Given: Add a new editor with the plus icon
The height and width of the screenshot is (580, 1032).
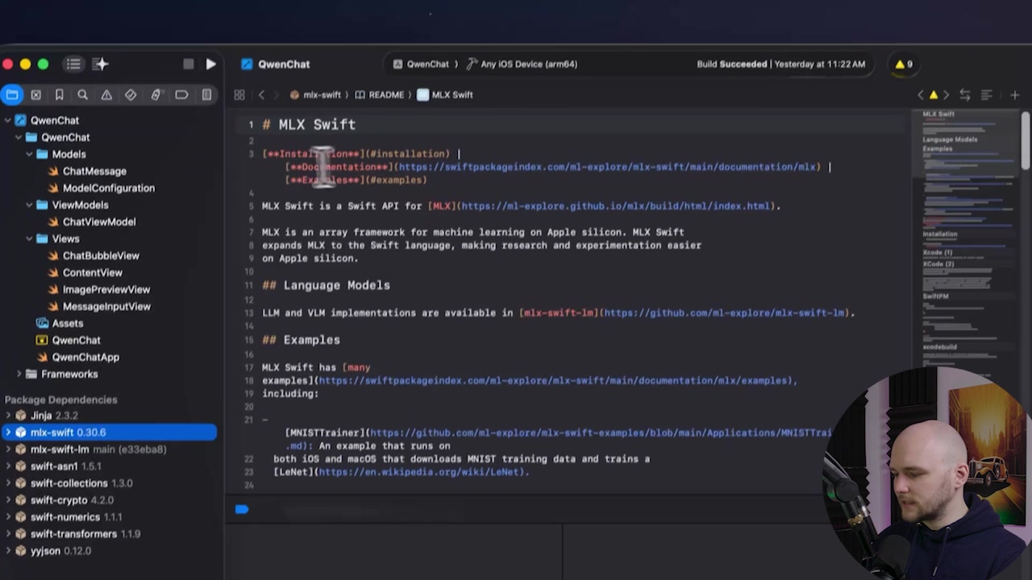Looking at the screenshot, I should [1015, 94].
